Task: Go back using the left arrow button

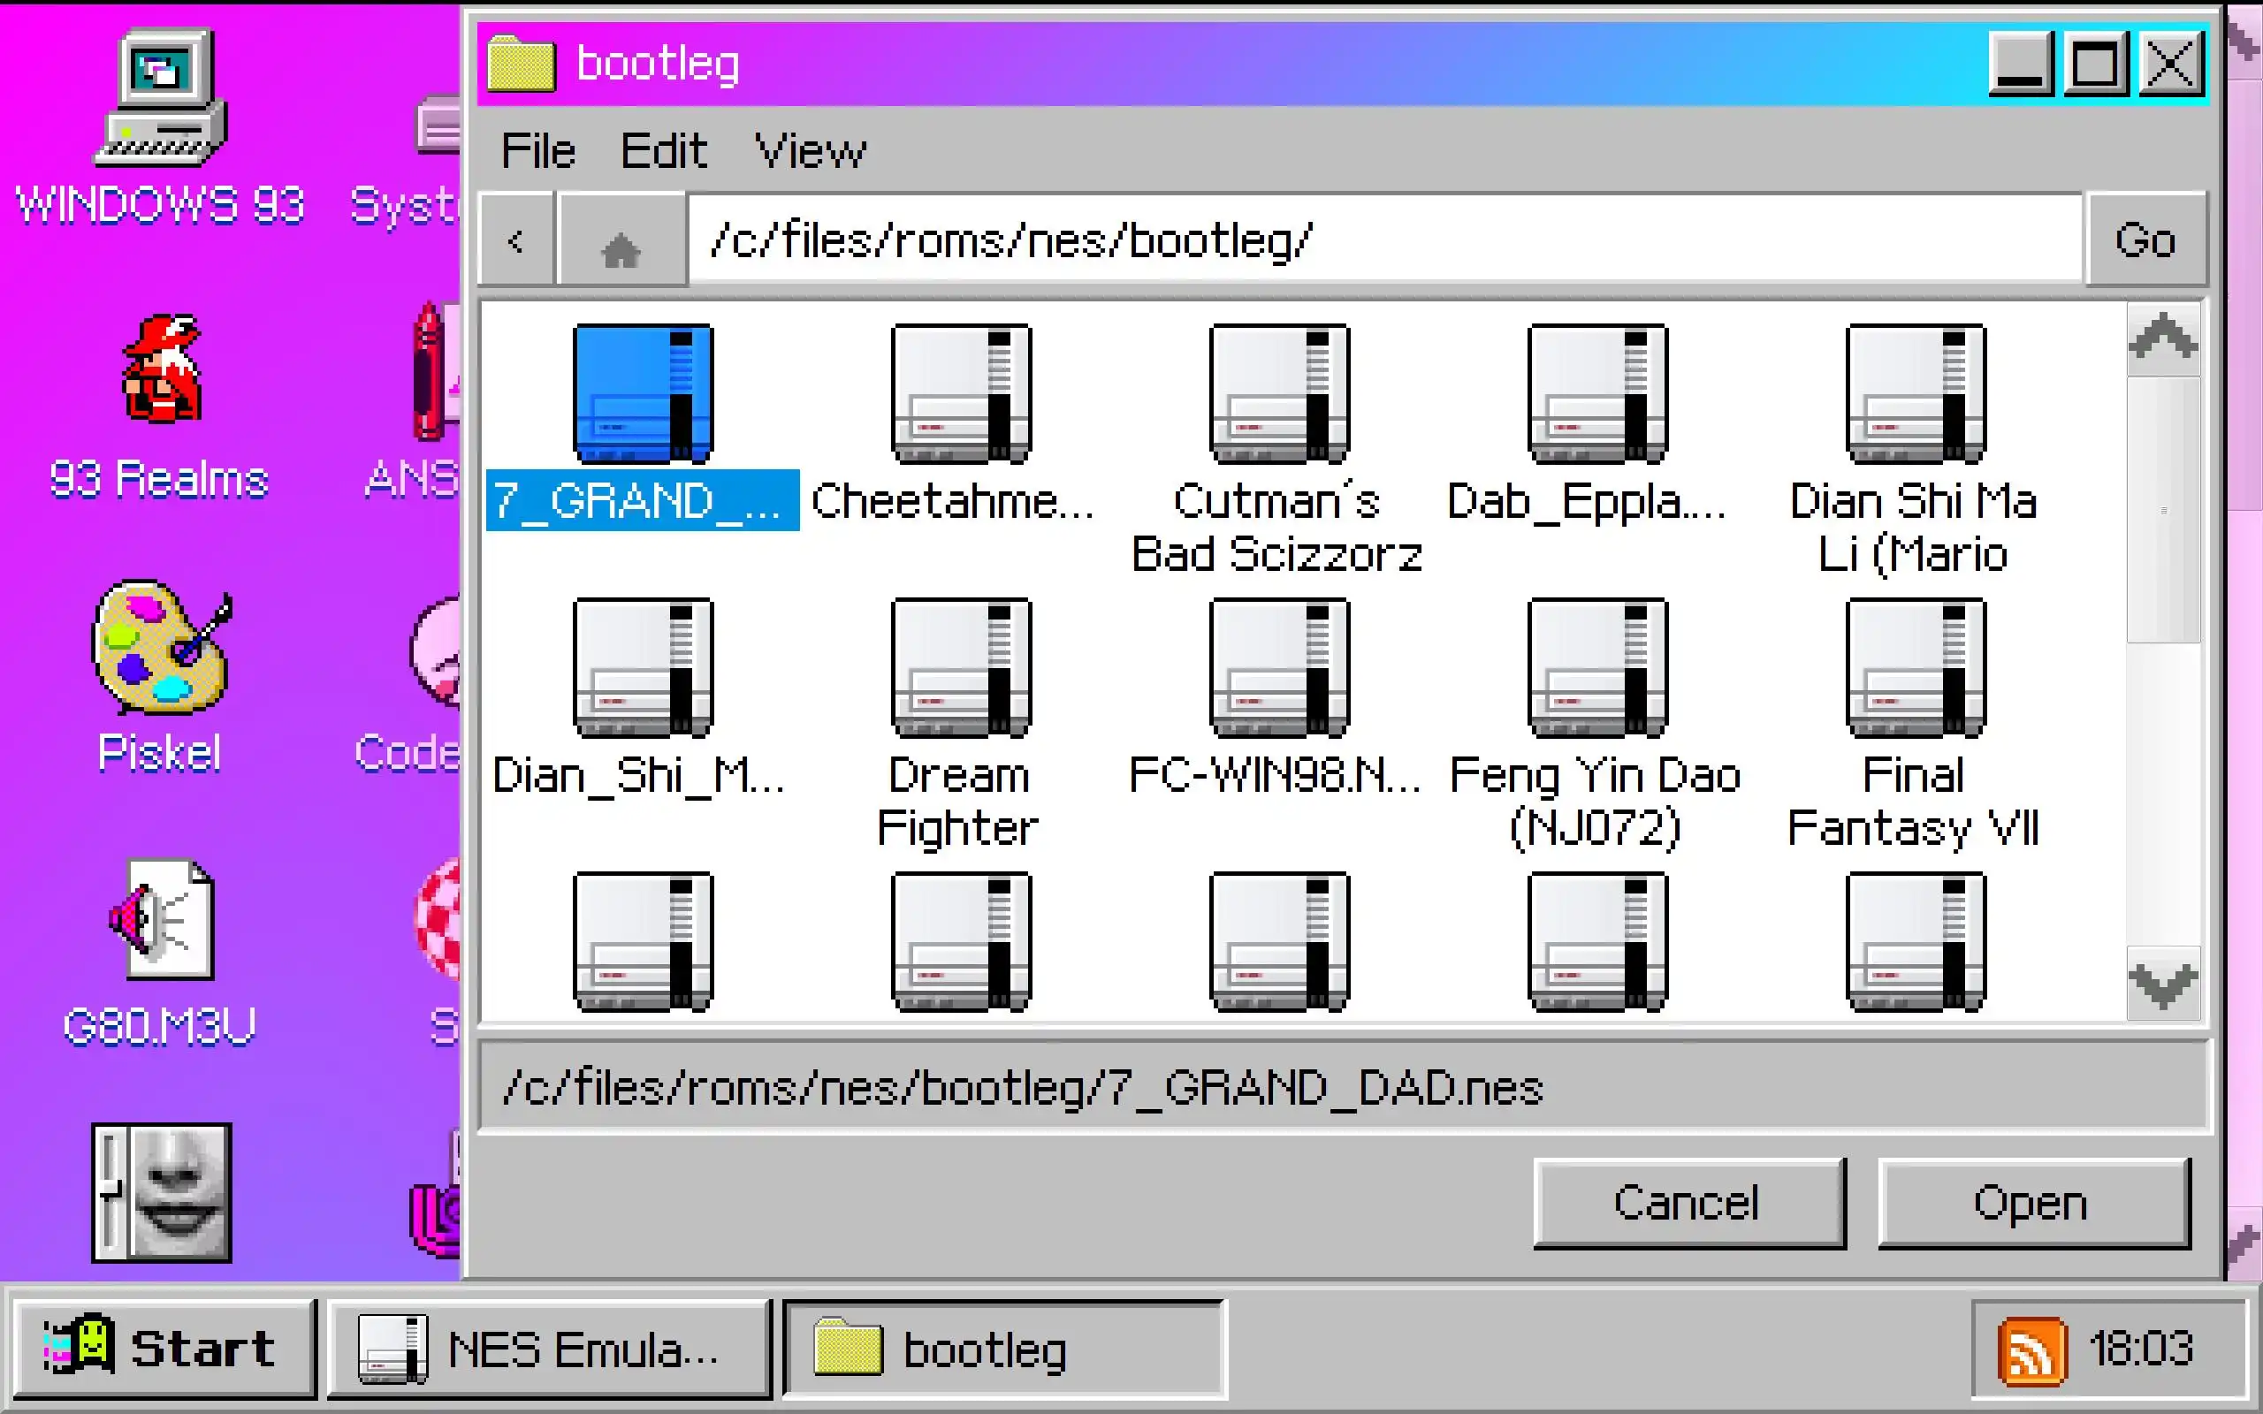Action: [516, 241]
